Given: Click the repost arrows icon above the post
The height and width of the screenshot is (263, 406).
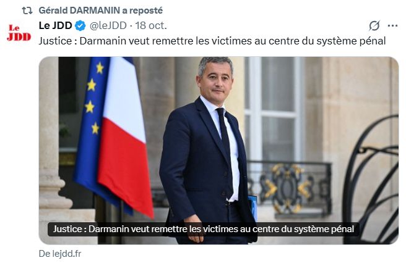Looking at the screenshot, I should [27, 10].
